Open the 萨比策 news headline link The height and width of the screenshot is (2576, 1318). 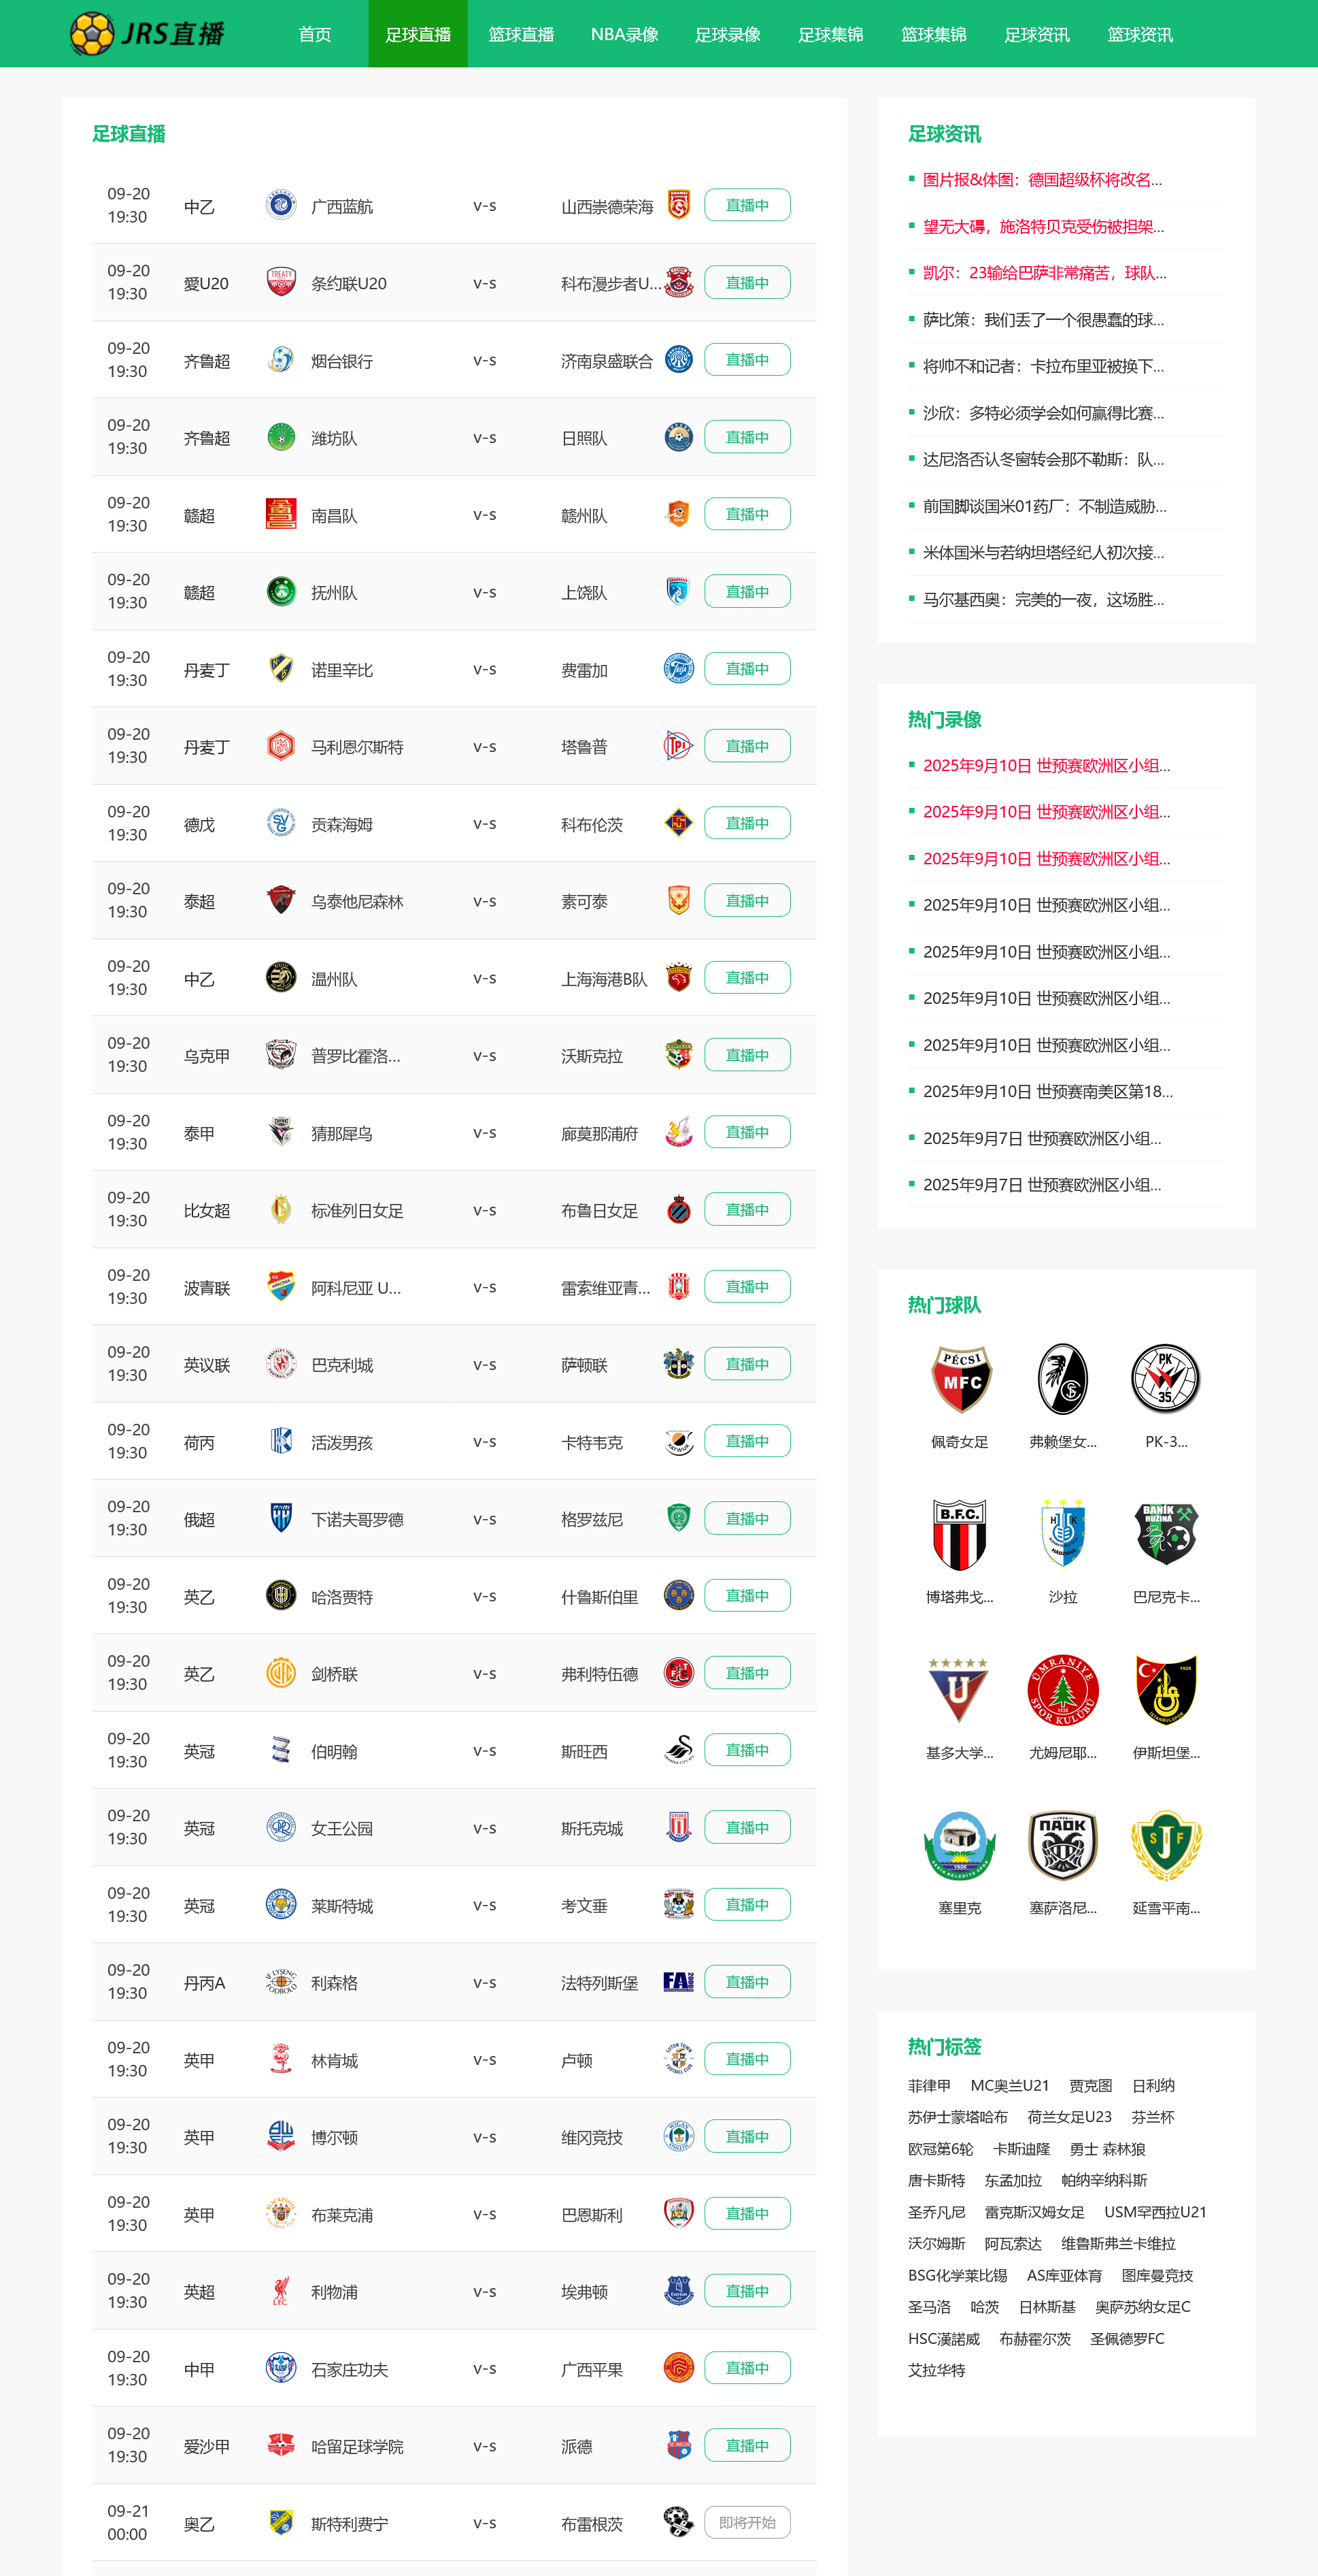pyautogui.click(x=1042, y=320)
